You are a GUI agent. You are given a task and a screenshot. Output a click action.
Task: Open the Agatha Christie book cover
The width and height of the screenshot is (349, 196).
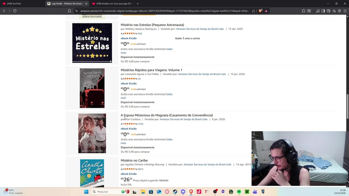coord(92,173)
